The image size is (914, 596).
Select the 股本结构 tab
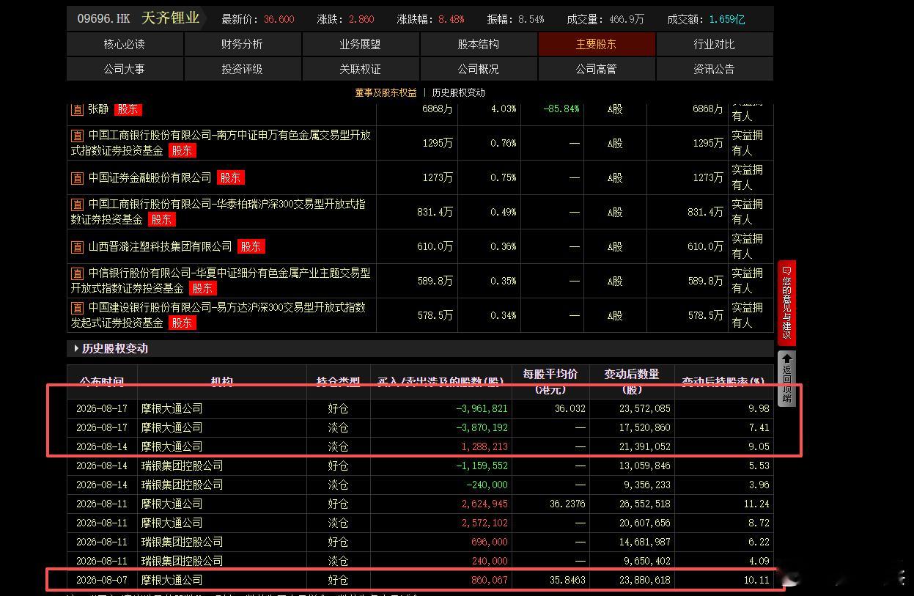[x=478, y=44]
